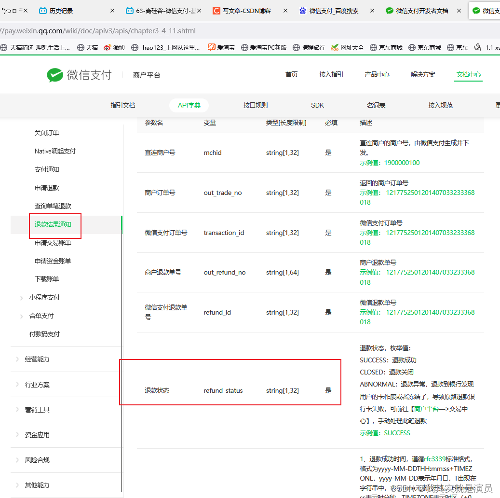This screenshot has width=500, height=498.
Task: Open the 天猫精选 bookmark globe icon
Action: pyautogui.click(x=3, y=48)
